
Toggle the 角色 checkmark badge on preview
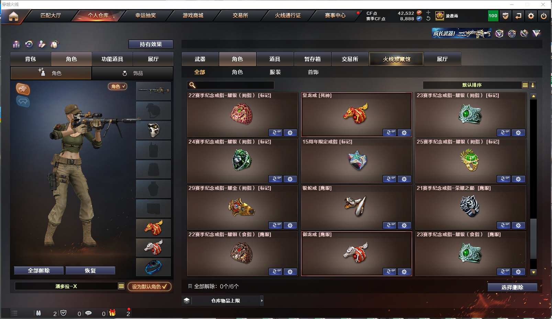[118, 87]
